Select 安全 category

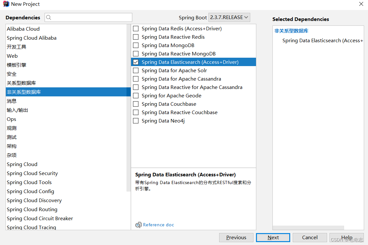pos(66,74)
